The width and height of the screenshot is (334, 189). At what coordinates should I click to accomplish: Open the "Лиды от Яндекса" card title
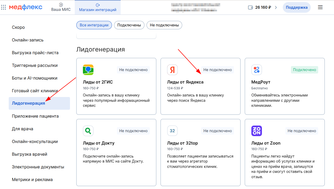tap(185, 82)
